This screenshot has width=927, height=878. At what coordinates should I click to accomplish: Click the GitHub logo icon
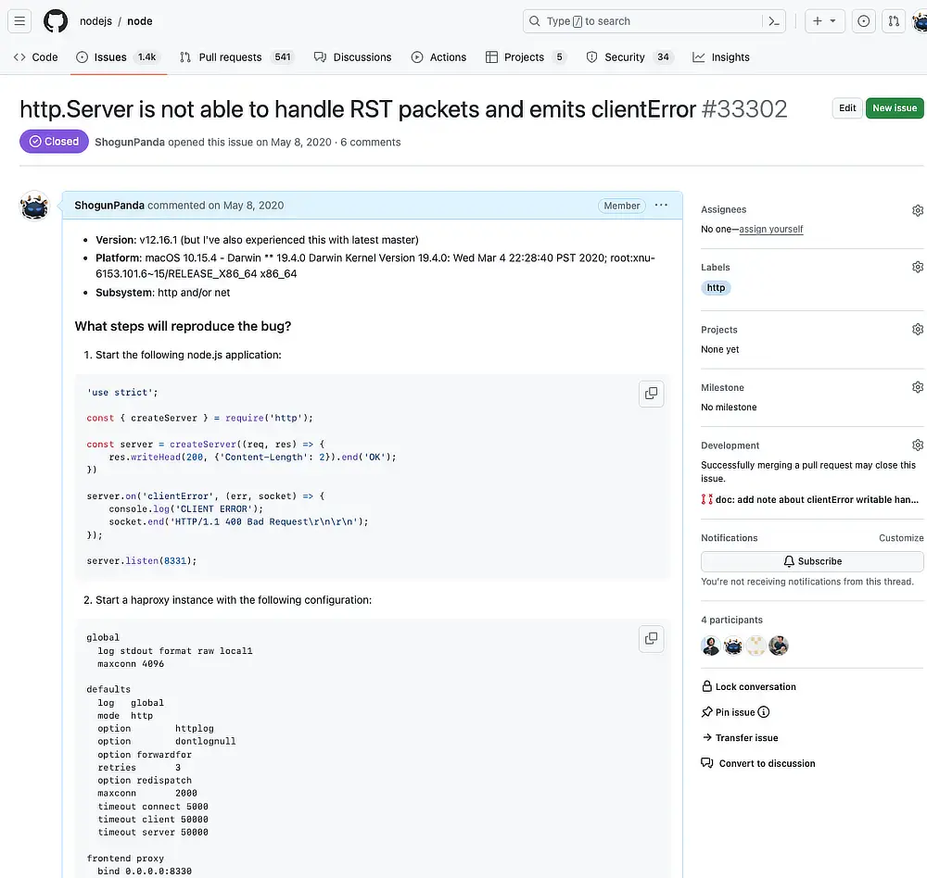point(56,21)
